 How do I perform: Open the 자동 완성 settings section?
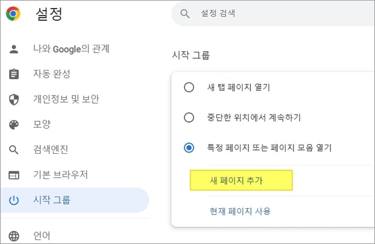pos(51,74)
